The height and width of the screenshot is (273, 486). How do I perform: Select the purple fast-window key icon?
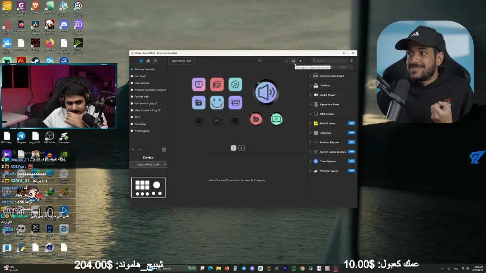[x=235, y=102]
